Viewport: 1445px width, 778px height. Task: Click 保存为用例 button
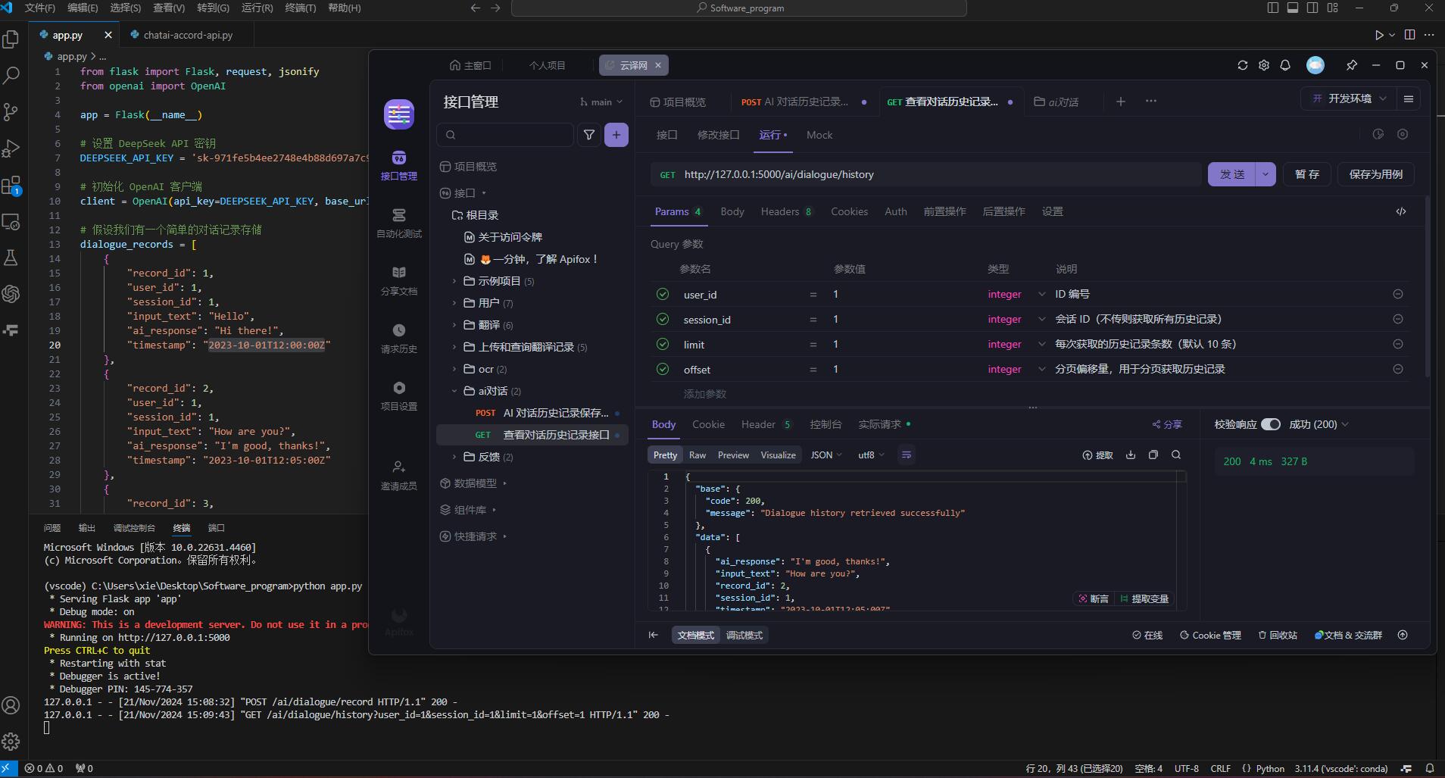click(x=1375, y=174)
